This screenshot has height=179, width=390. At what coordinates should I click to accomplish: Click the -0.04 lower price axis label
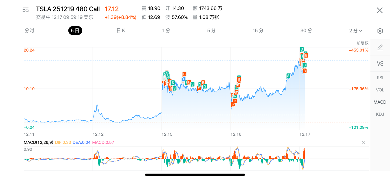pos(29,128)
